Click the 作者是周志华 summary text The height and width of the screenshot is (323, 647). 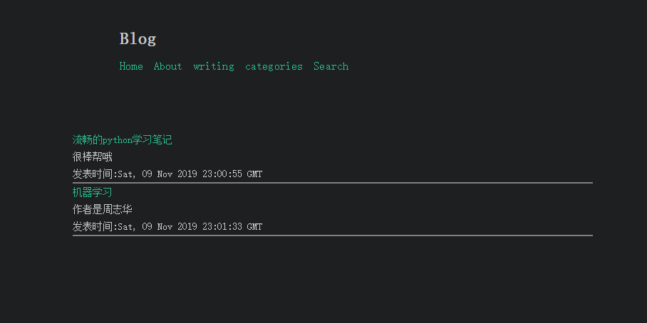pos(103,210)
